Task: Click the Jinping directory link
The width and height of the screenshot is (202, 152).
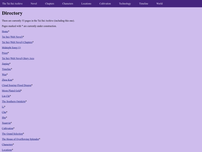Action: (x=6, y=64)
